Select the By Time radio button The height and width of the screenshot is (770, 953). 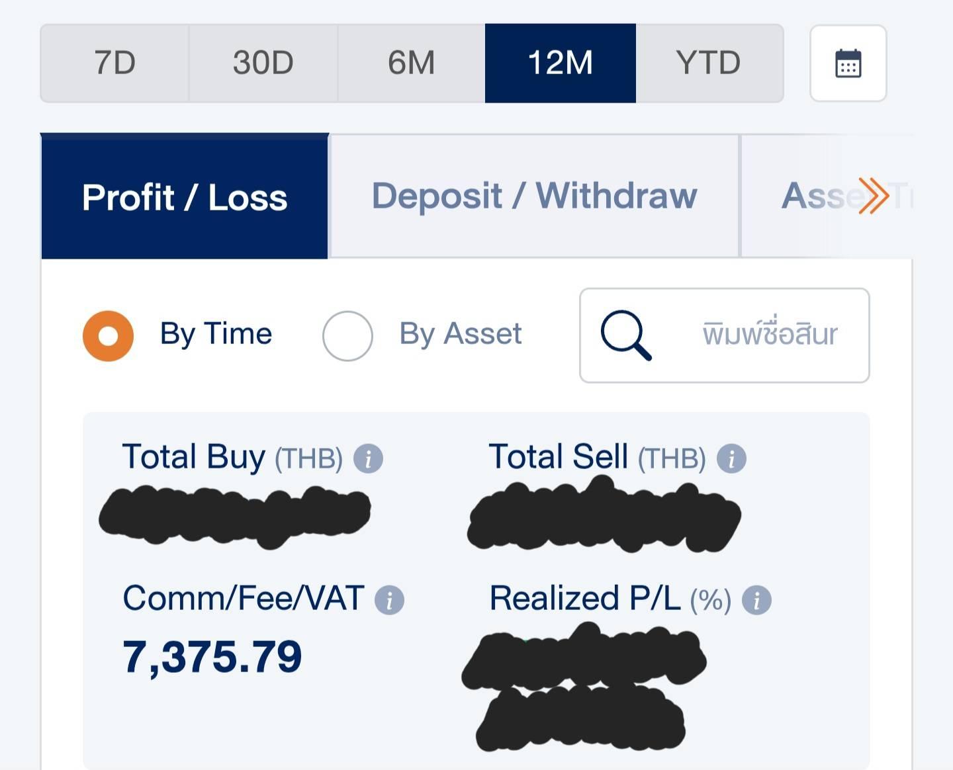point(108,336)
